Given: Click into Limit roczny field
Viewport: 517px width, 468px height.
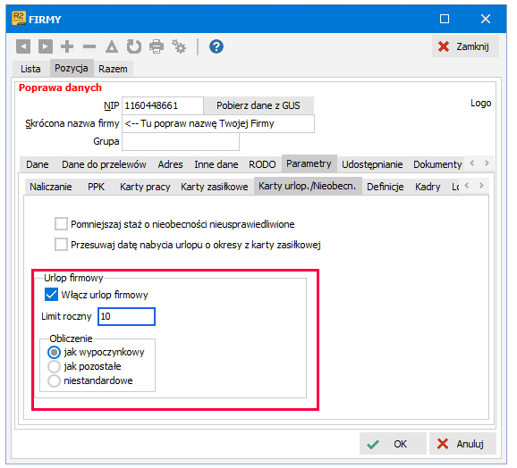Looking at the screenshot, I should pos(127,316).
